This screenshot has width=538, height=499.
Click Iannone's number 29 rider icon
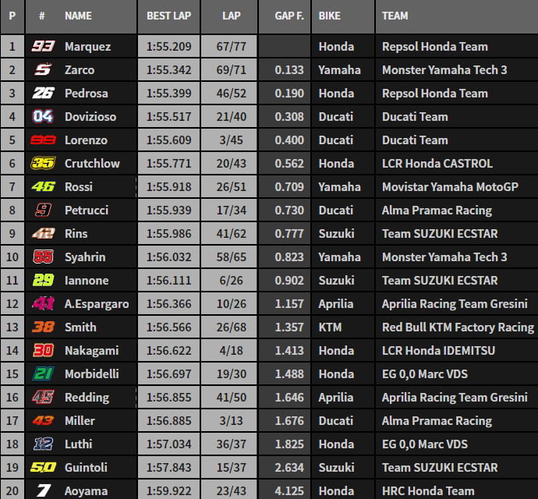click(x=42, y=281)
